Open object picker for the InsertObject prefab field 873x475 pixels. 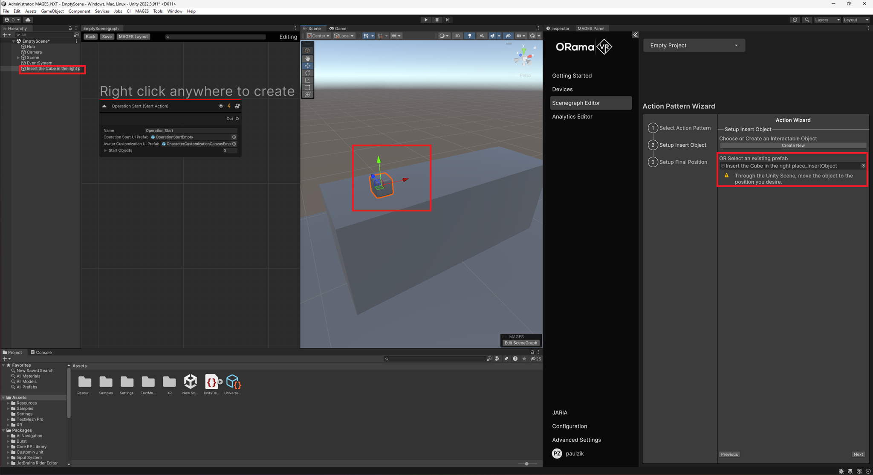pos(863,166)
